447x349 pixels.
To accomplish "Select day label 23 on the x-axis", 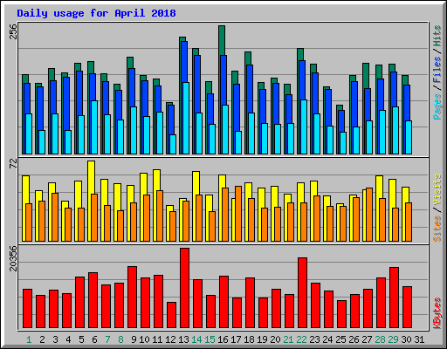I will click(314, 339).
